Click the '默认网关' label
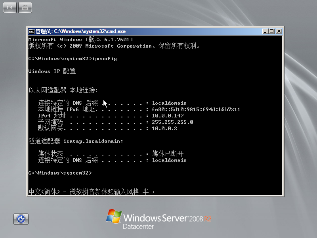 [51, 128]
